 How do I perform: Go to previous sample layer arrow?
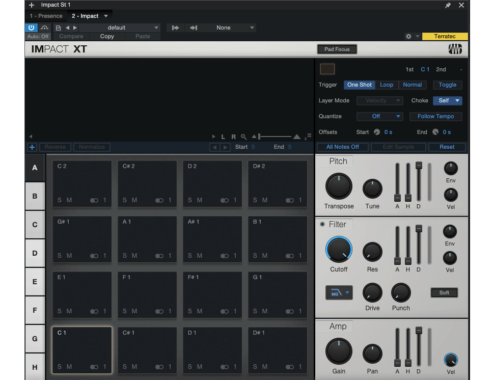click(x=214, y=147)
